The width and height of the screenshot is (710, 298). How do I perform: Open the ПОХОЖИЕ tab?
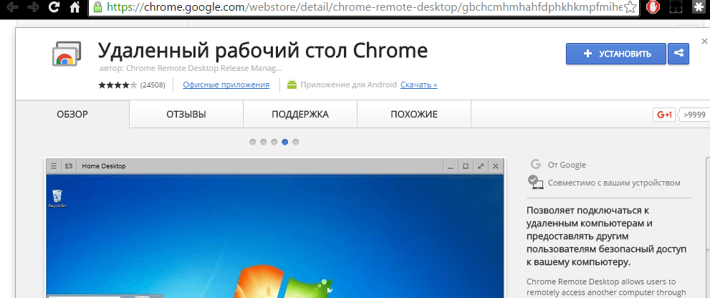[x=414, y=114]
